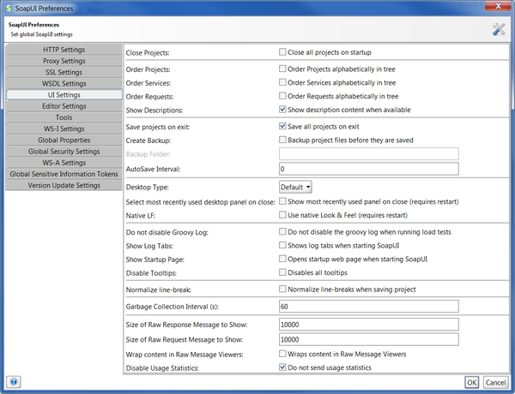Focus the Garbage Collection Interval field
This screenshot has height=394, width=515.
coord(369,307)
